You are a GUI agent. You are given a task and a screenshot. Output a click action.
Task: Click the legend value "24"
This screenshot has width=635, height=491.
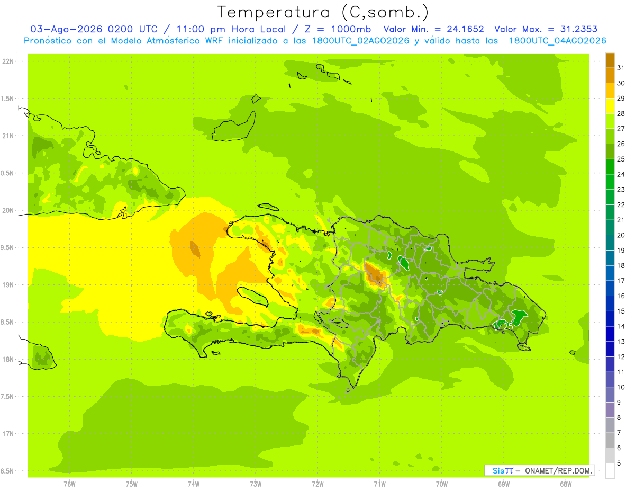[x=621, y=174]
